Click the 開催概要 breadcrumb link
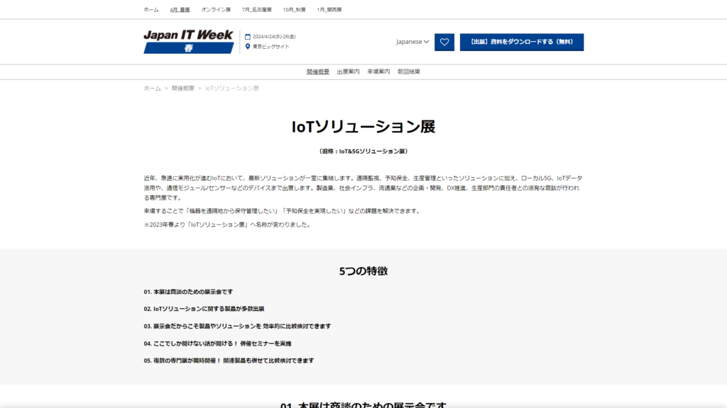The width and height of the screenshot is (727, 408). point(183,89)
